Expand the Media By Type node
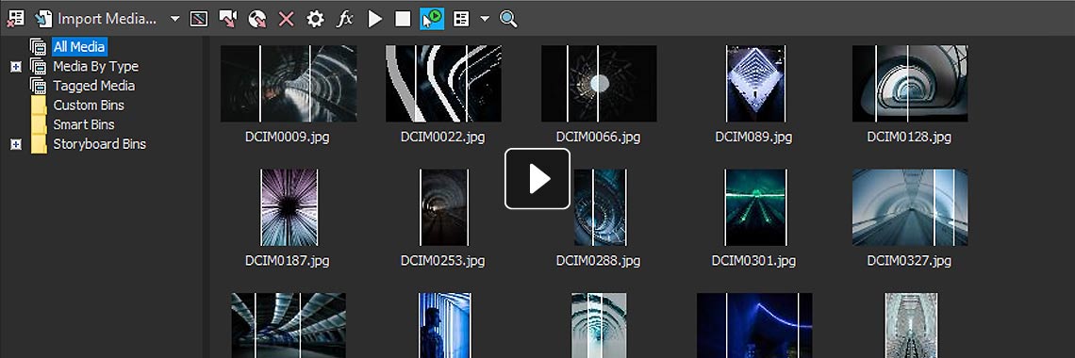Viewport: 1075px width, 358px height. (x=16, y=66)
